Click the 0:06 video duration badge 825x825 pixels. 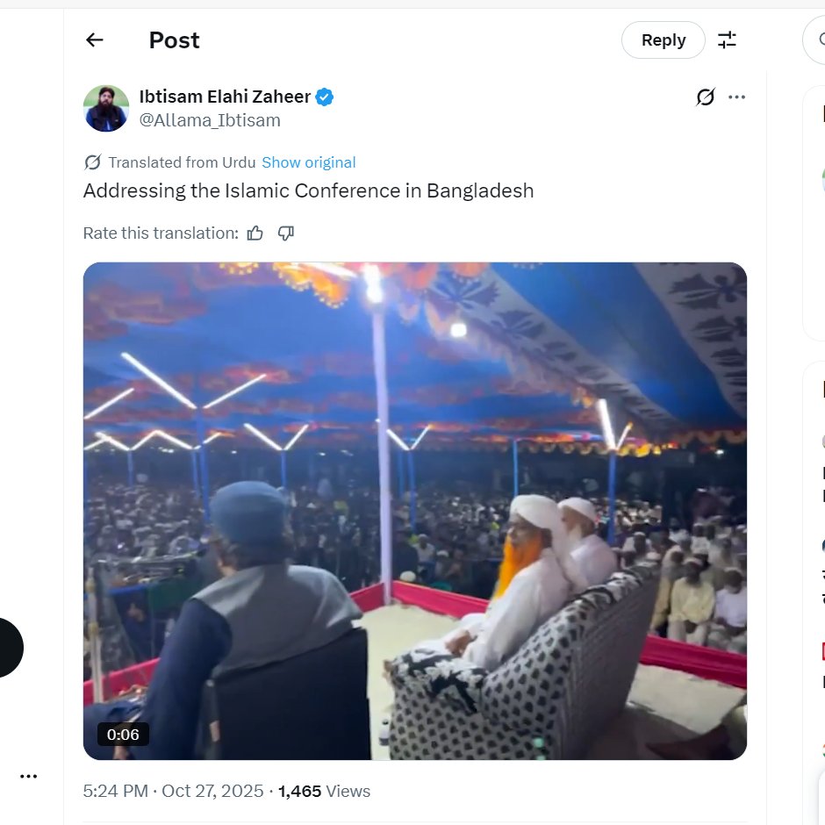pyautogui.click(x=123, y=735)
